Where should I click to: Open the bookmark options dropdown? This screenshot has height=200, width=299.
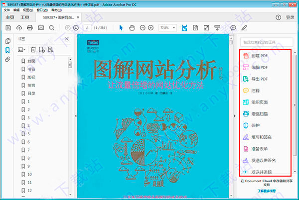21,50
